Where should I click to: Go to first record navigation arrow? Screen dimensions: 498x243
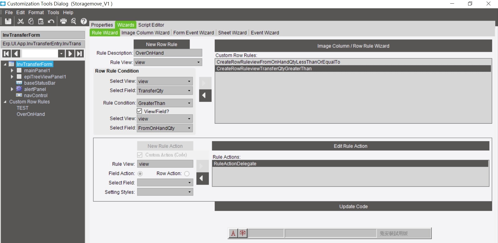point(6,54)
